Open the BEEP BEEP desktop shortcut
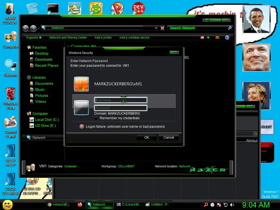This screenshot has height=210, width=280. click(x=11, y=156)
